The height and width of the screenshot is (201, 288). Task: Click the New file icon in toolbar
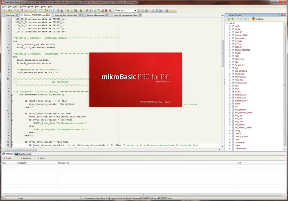pos(41,11)
